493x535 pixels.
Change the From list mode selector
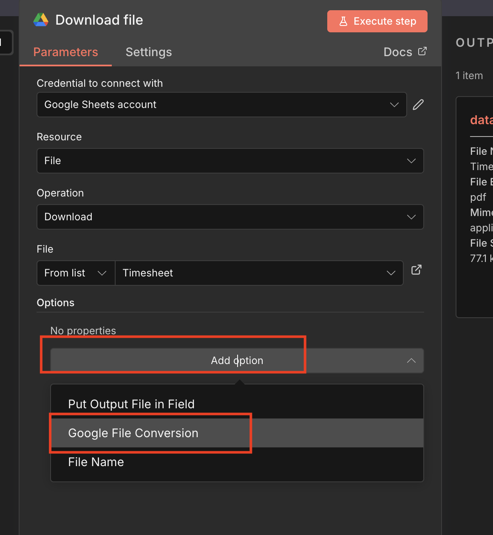(76, 273)
